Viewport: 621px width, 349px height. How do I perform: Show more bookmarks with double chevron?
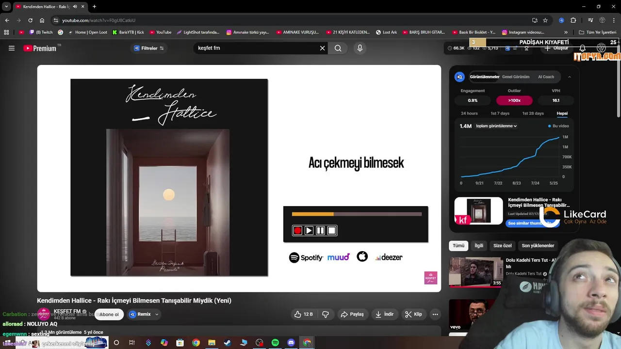566,32
